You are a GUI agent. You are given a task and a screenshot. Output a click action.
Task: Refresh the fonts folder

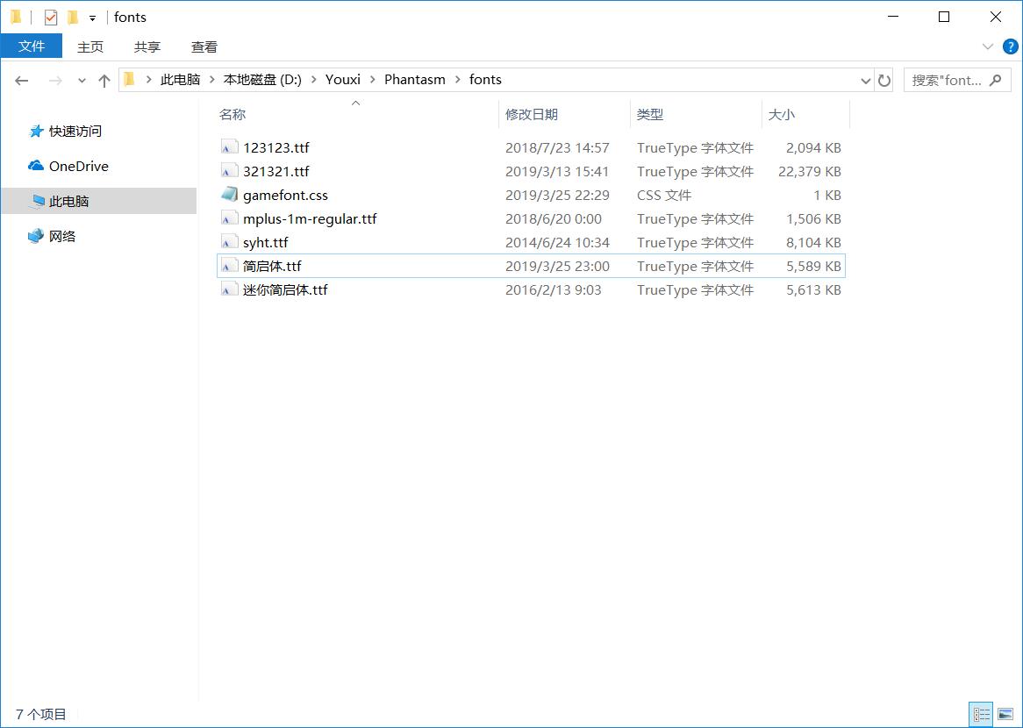click(x=884, y=81)
